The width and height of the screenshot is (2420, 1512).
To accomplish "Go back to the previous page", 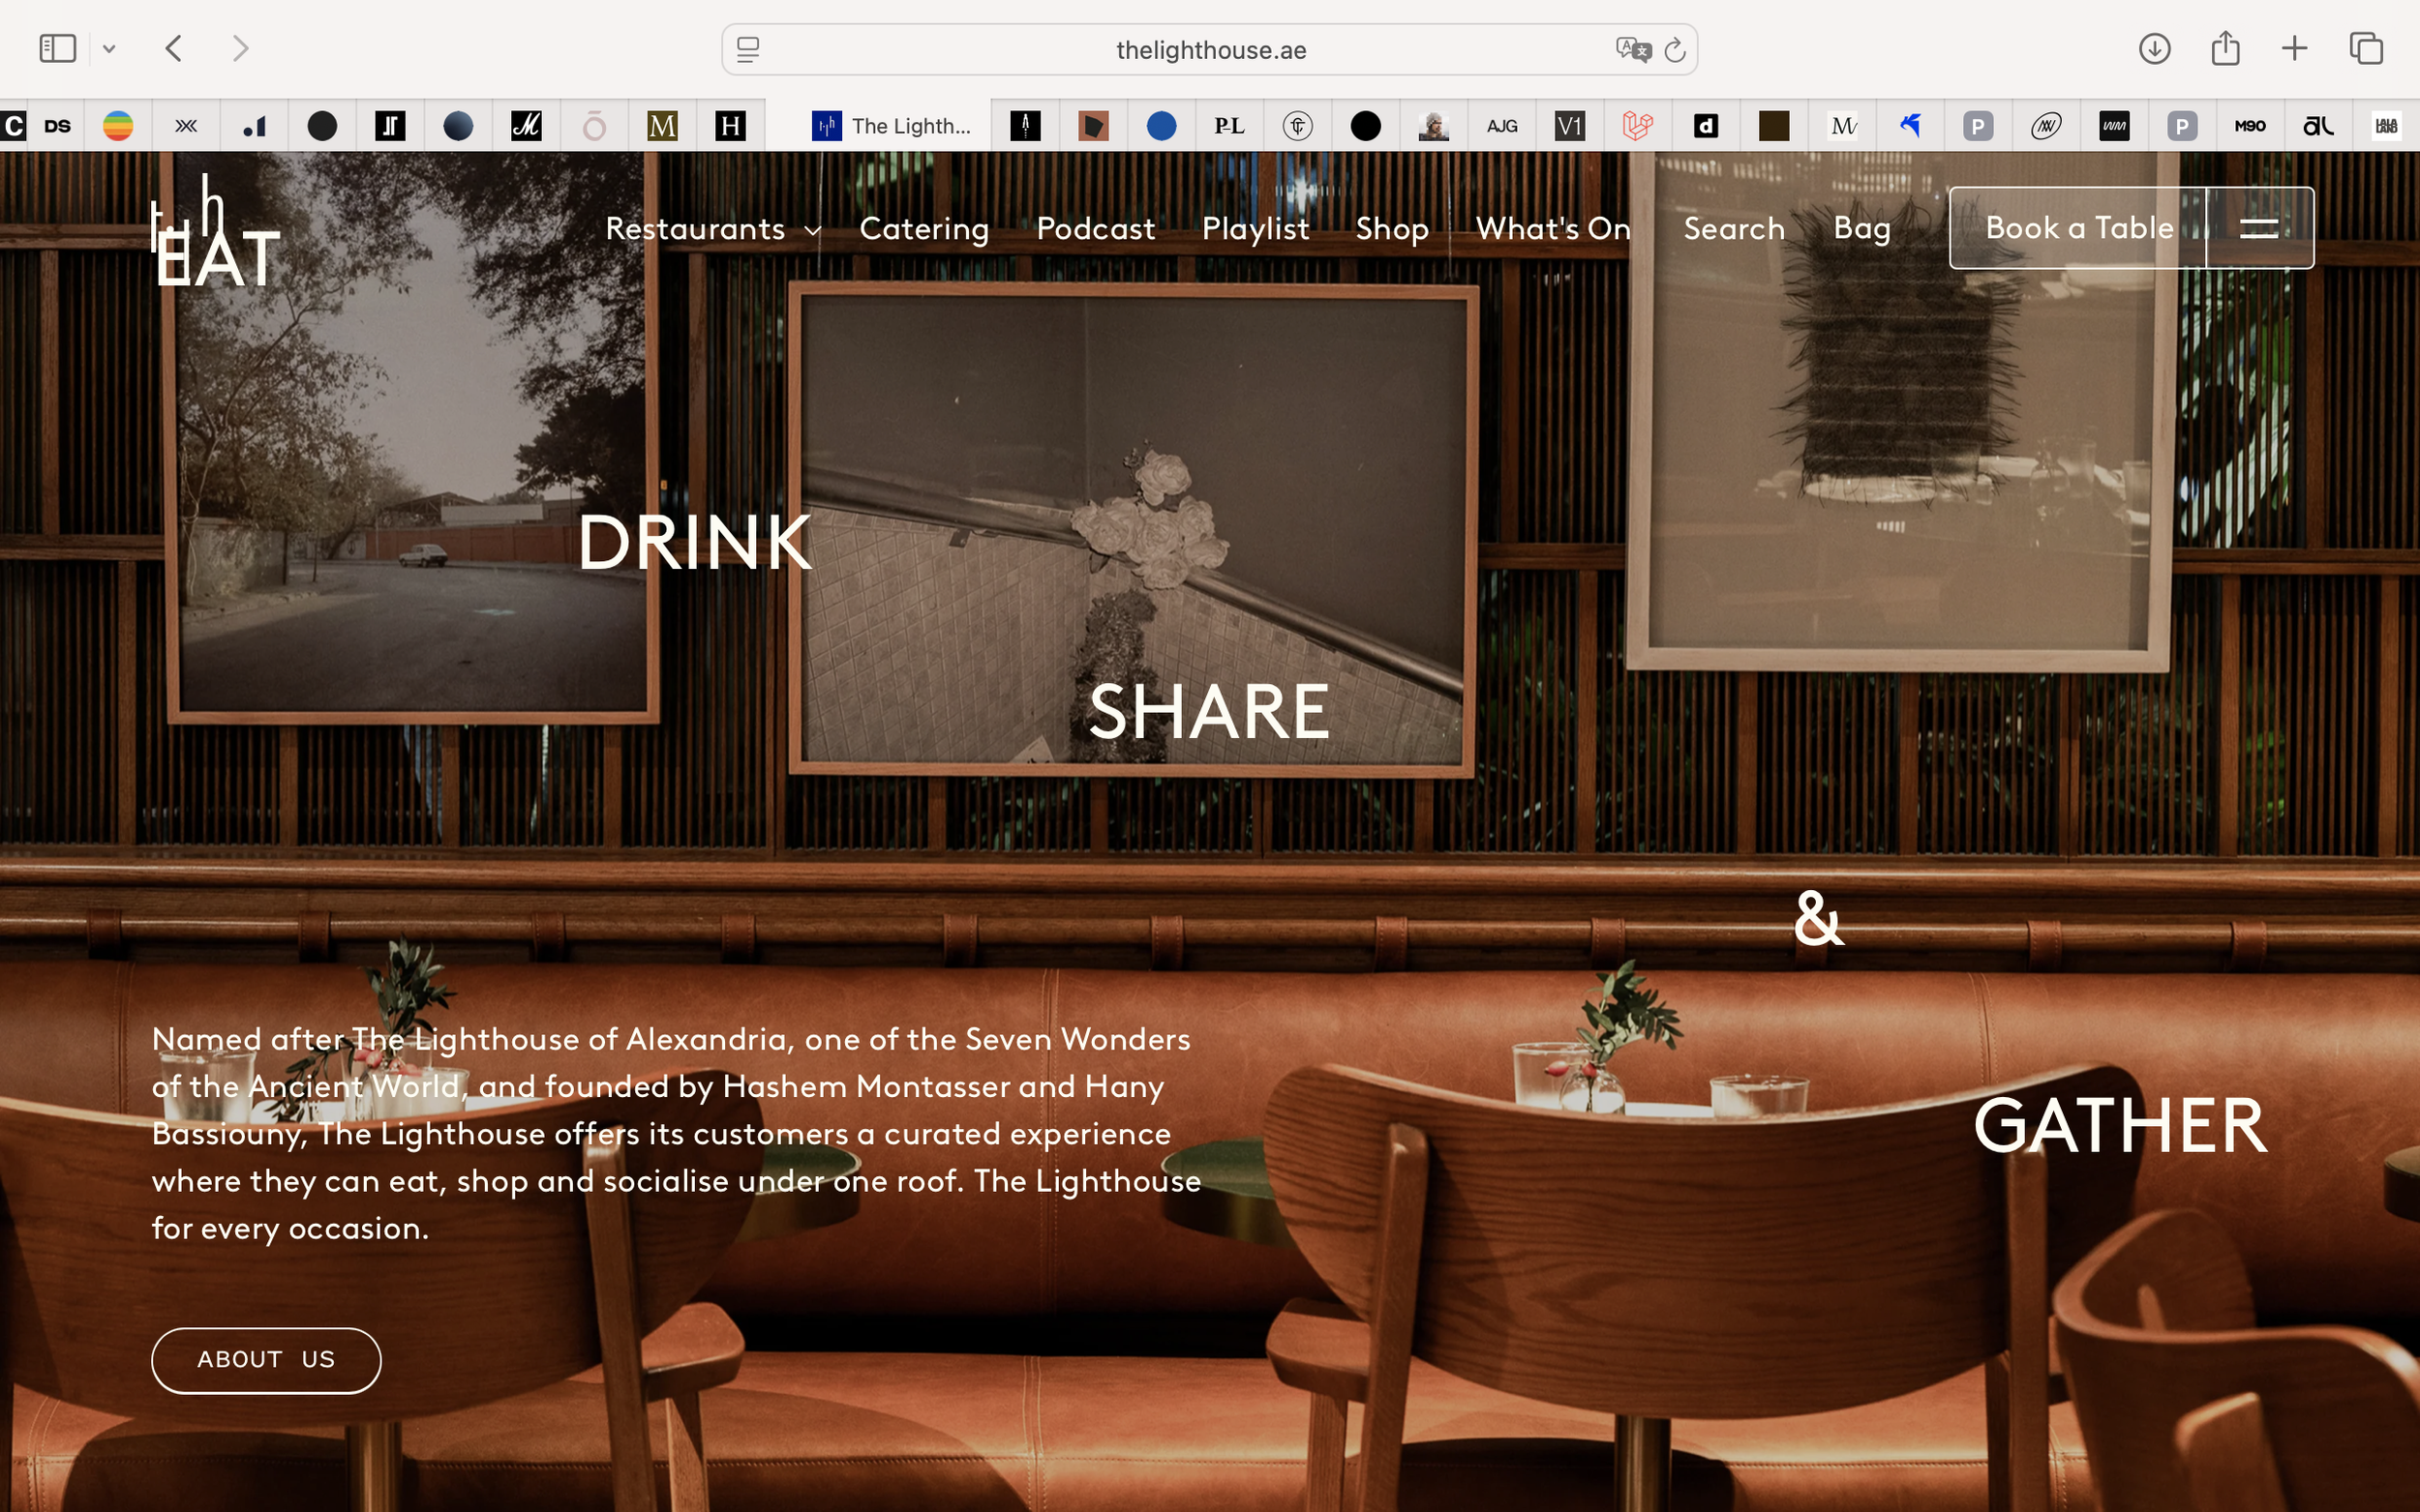I will click(174, 48).
